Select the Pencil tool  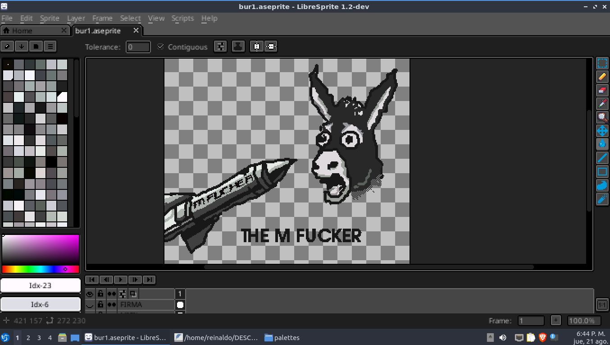602,77
